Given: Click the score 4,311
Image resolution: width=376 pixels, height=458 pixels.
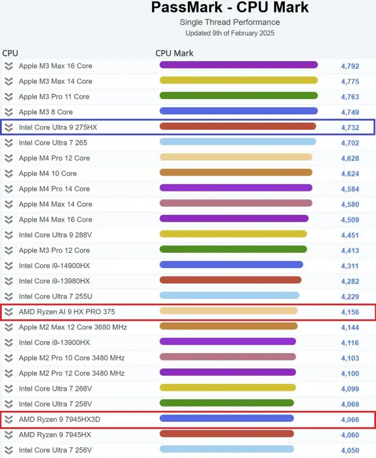Looking at the screenshot, I should 350,266.
